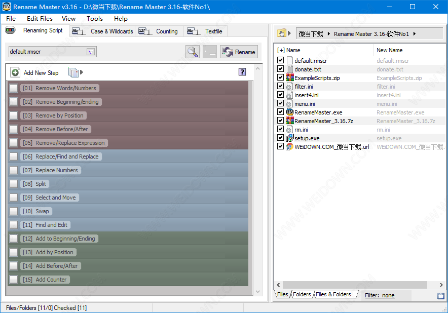Click the 微当下载 path segment
This screenshot has height=313, width=448.
[311, 34]
